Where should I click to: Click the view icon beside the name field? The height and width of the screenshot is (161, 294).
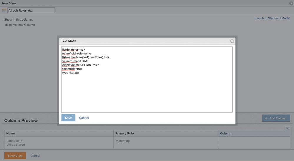pyautogui.click(x=4, y=11)
